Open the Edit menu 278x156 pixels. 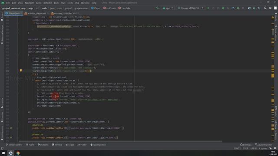point(13,3)
